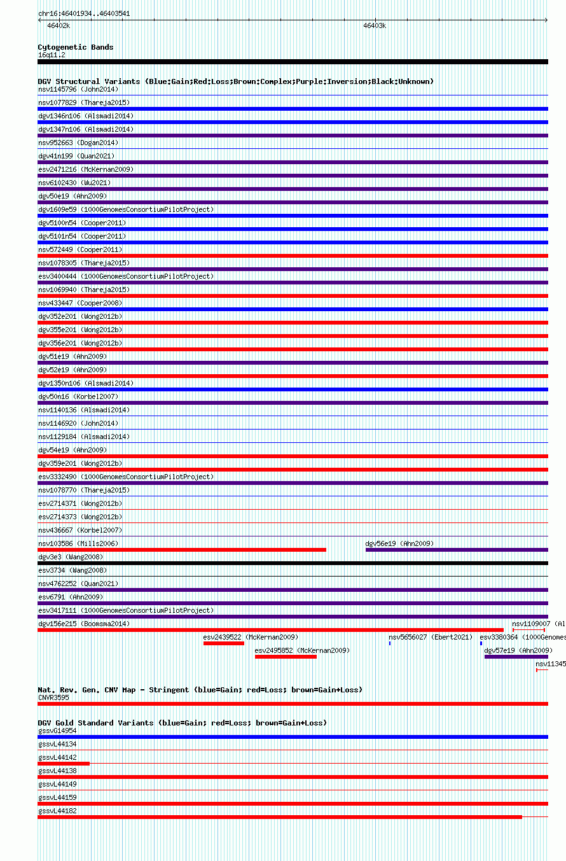
Task: Click gssvL44159 variant label
Action: tap(57, 797)
